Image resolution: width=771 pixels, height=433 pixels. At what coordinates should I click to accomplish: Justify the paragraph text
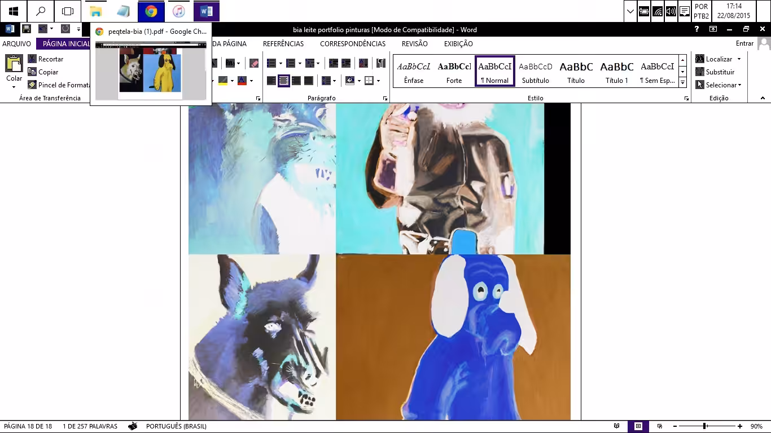pyautogui.click(x=309, y=81)
